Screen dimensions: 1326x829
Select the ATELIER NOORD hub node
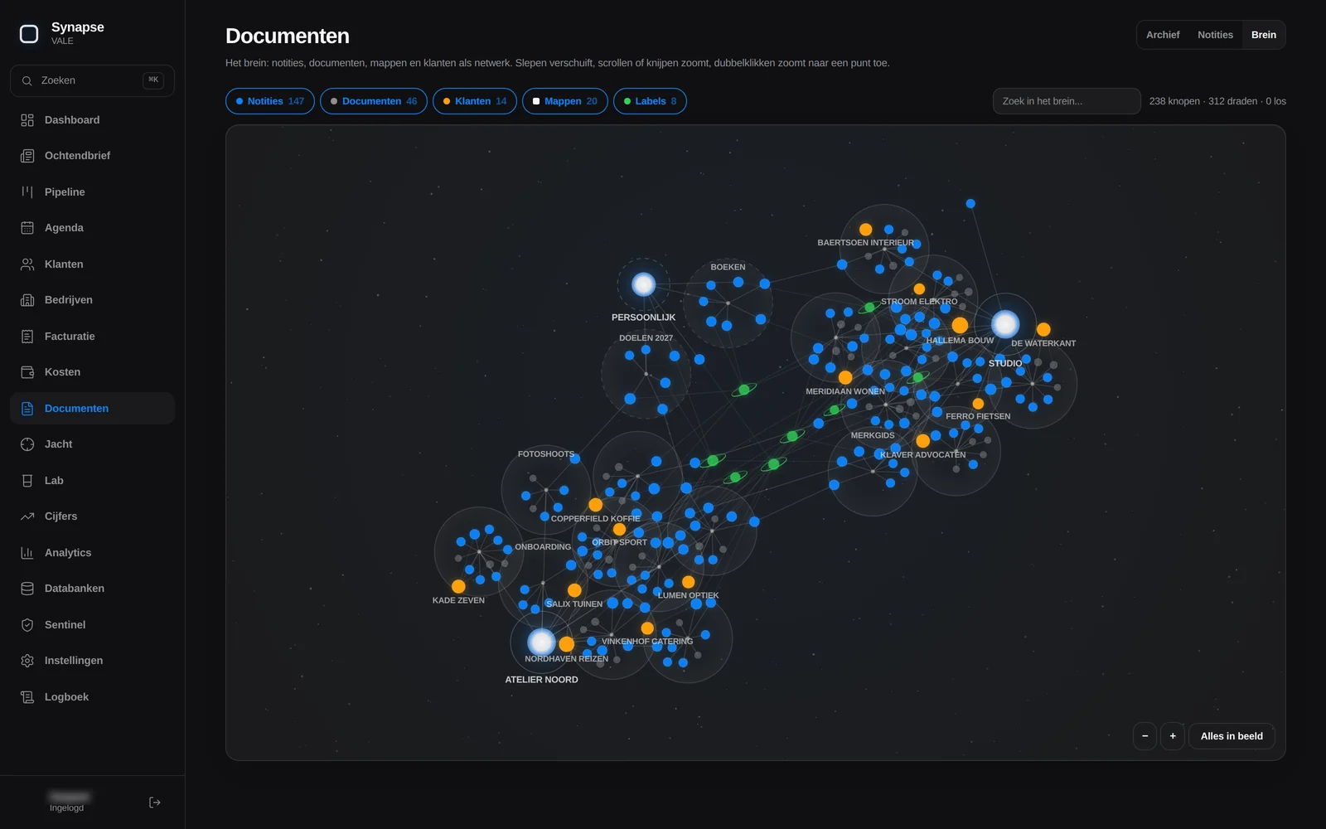(x=541, y=642)
